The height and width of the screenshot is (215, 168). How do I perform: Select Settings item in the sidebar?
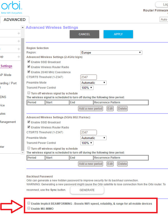pyautogui.click(x=6, y=66)
